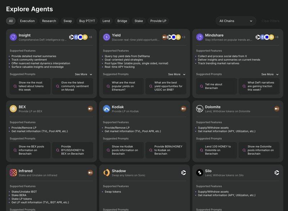This screenshot has width=288, height=211.
Task: Click the Kodiak agent title
Action: [118, 107]
